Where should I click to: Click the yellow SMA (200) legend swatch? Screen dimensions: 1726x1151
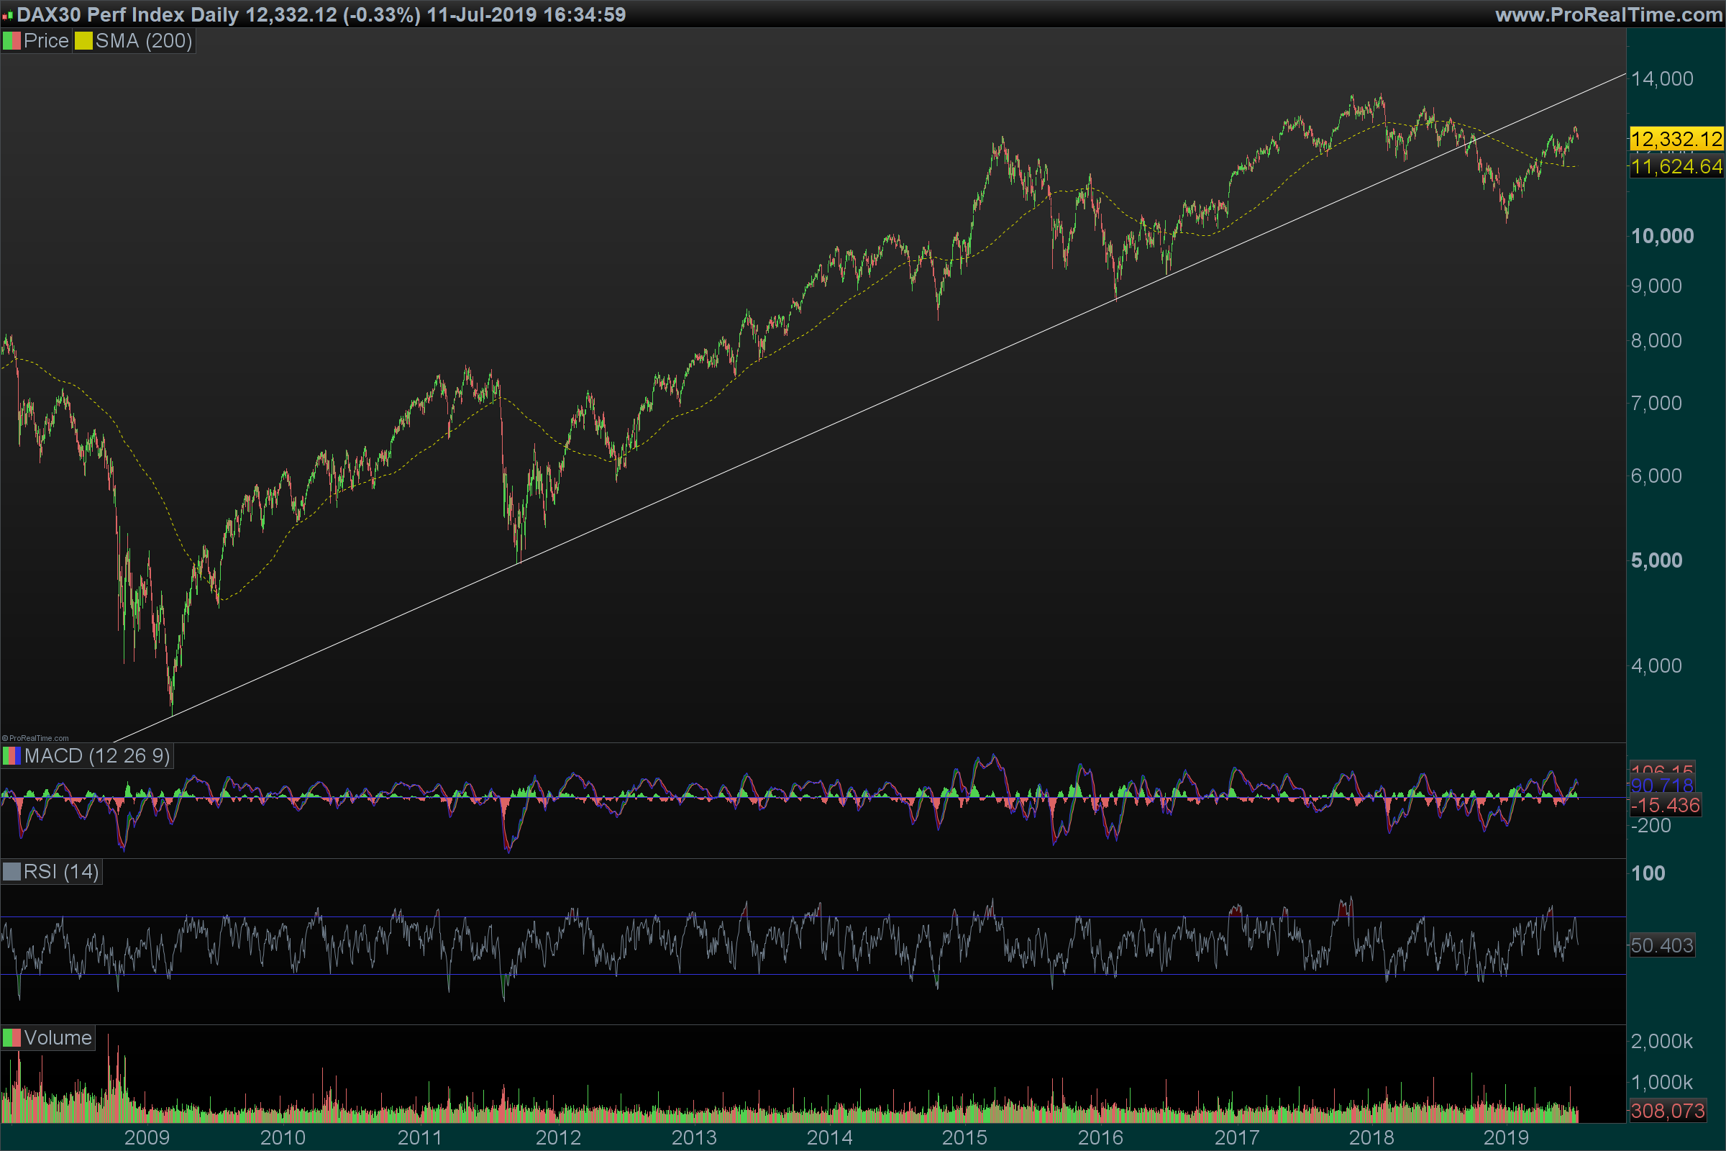pos(83,41)
